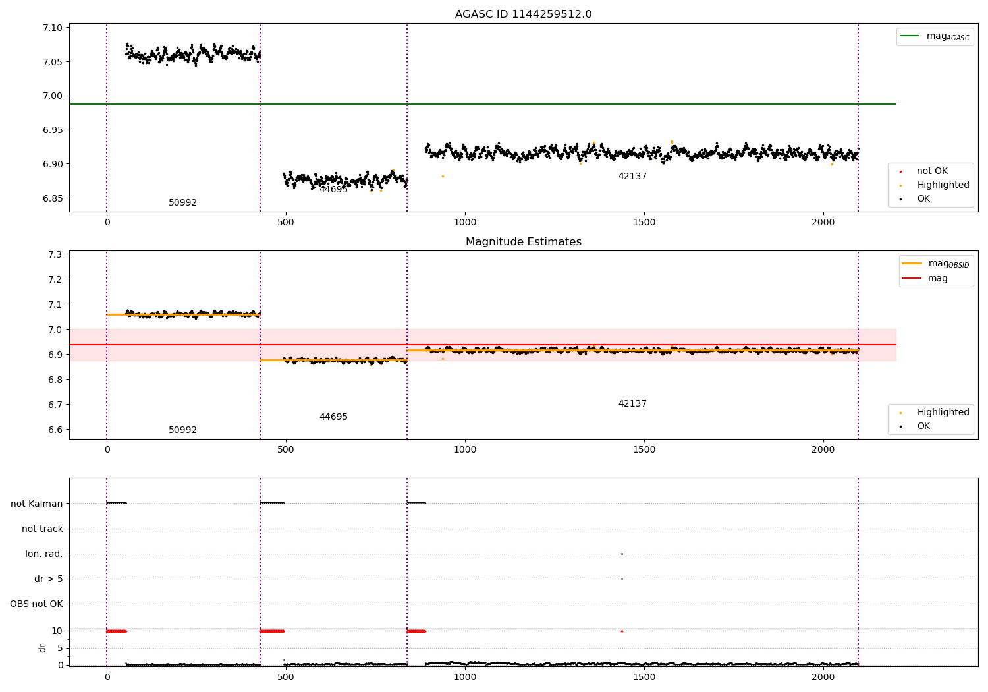Select the mag OBSID legend entry in the middle plot
The height and width of the screenshot is (692, 988).
936,264
